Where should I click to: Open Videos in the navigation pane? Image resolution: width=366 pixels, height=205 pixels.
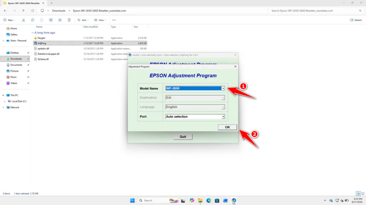(14, 83)
